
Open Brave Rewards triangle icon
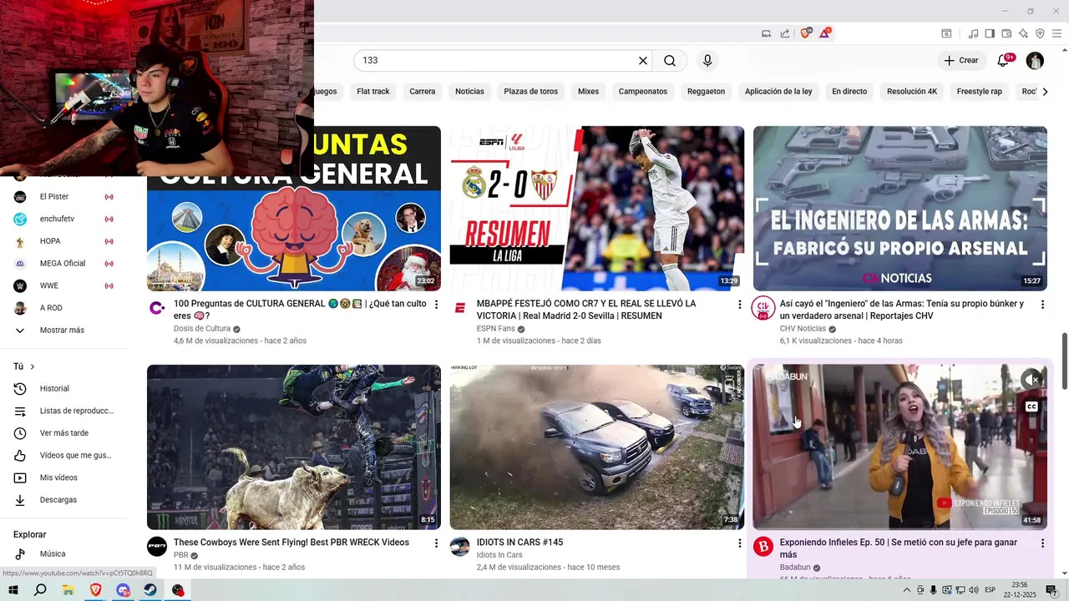825,33
